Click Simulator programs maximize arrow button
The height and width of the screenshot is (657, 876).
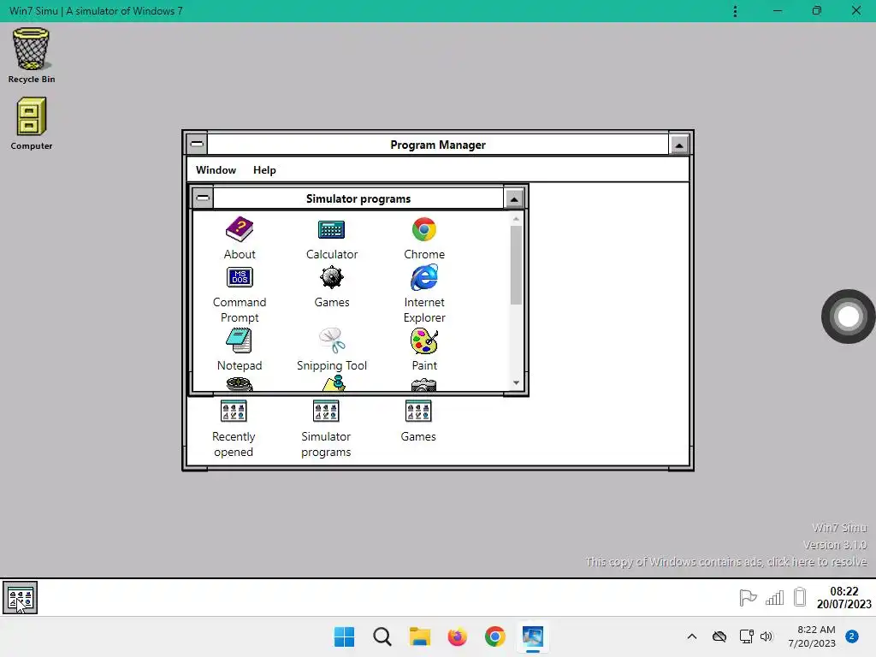pyautogui.click(x=514, y=198)
